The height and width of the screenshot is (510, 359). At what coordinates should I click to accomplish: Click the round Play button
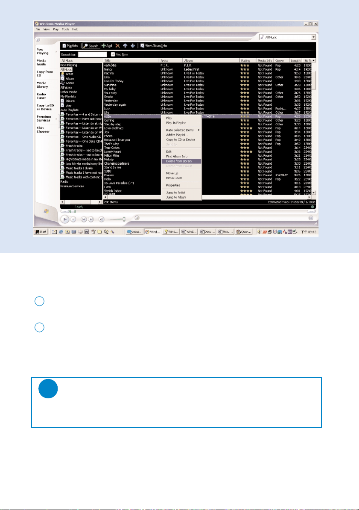coord(64,219)
